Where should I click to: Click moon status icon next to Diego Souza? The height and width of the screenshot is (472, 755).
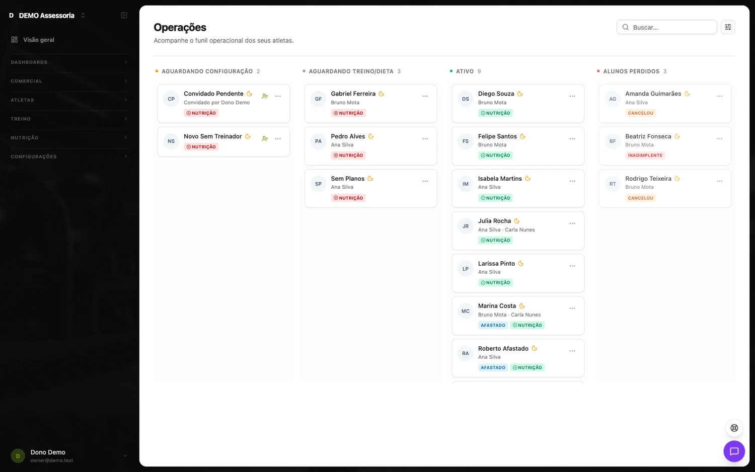(x=520, y=94)
